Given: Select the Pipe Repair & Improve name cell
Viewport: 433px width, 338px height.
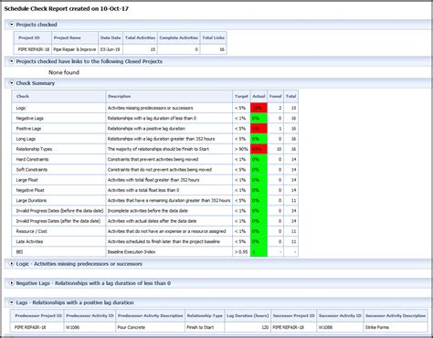Looking at the screenshot, I should point(75,49).
